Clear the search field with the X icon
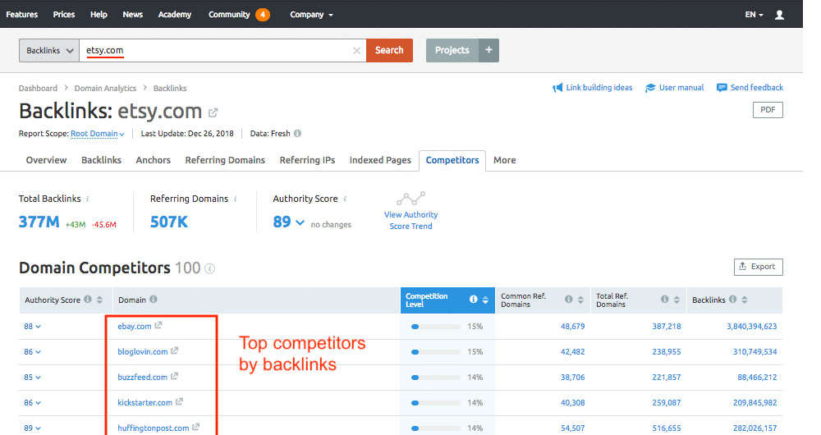This screenshot has height=435, width=821. click(x=356, y=51)
